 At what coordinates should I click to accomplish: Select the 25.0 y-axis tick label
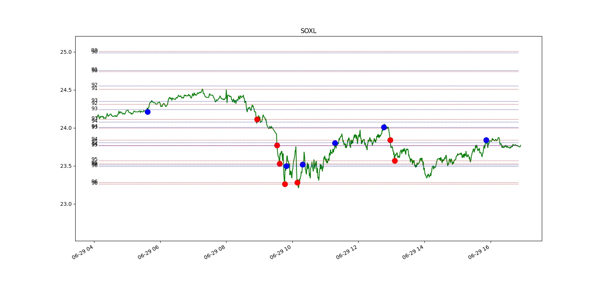coord(66,52)
